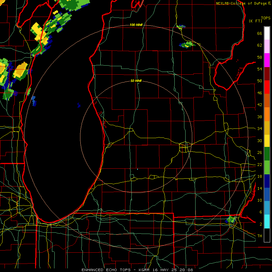Click the magenta 58 kft legend swatch

click(x=267, y=60)
